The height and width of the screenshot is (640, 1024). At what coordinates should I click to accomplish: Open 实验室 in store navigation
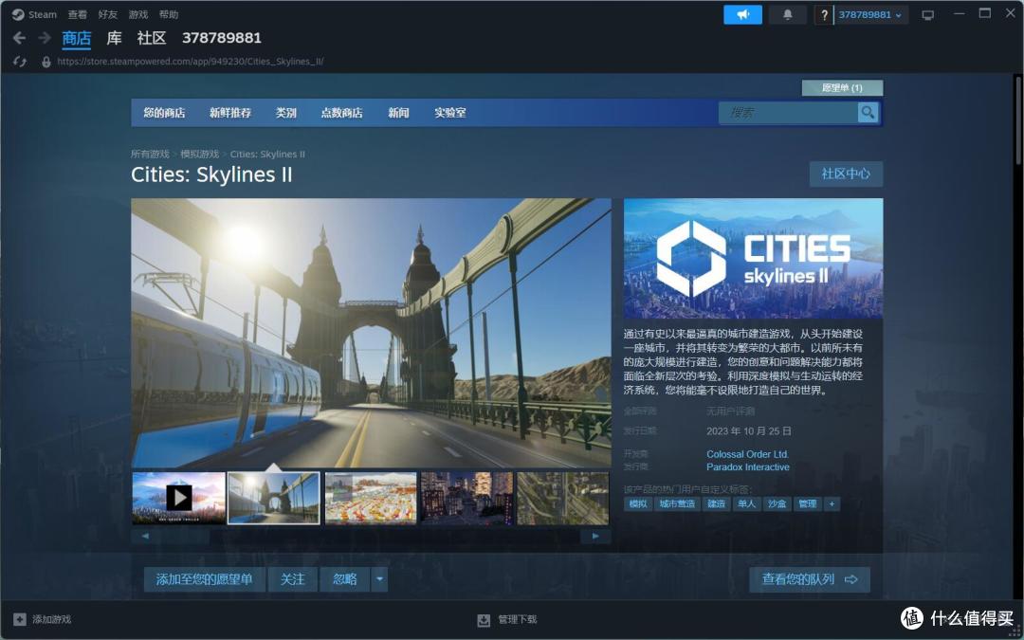(x=450, y=112)
